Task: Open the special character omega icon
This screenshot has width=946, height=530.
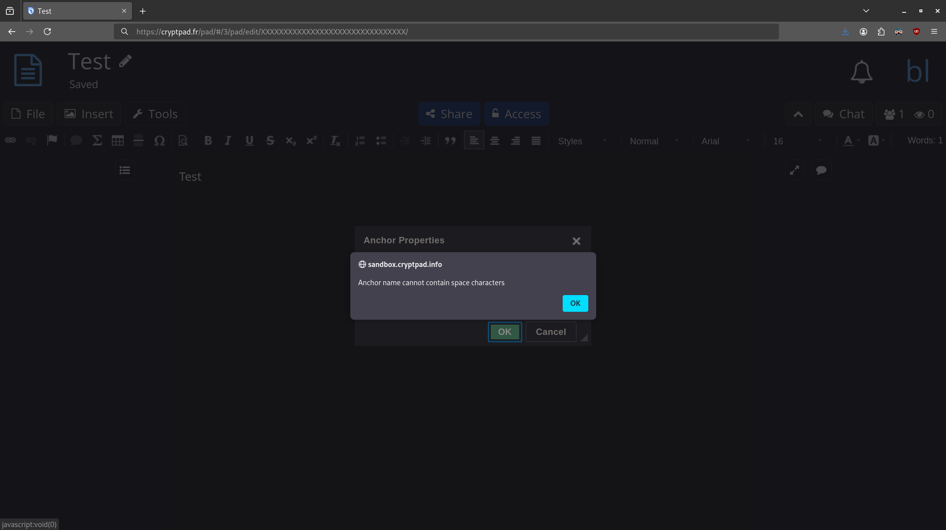Action: [159, 141]
